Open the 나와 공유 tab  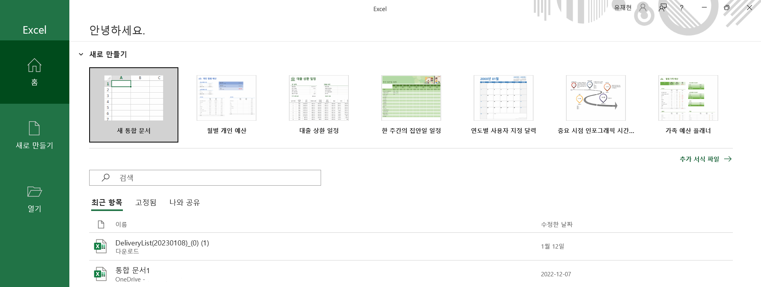click(184, 202)
